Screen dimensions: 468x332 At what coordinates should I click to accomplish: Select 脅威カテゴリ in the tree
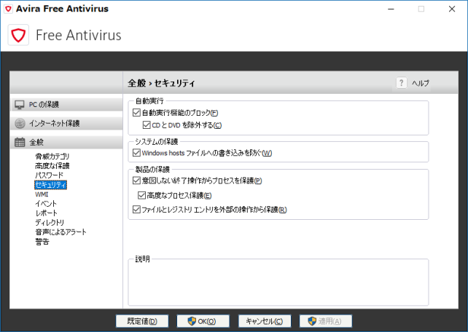52,156
